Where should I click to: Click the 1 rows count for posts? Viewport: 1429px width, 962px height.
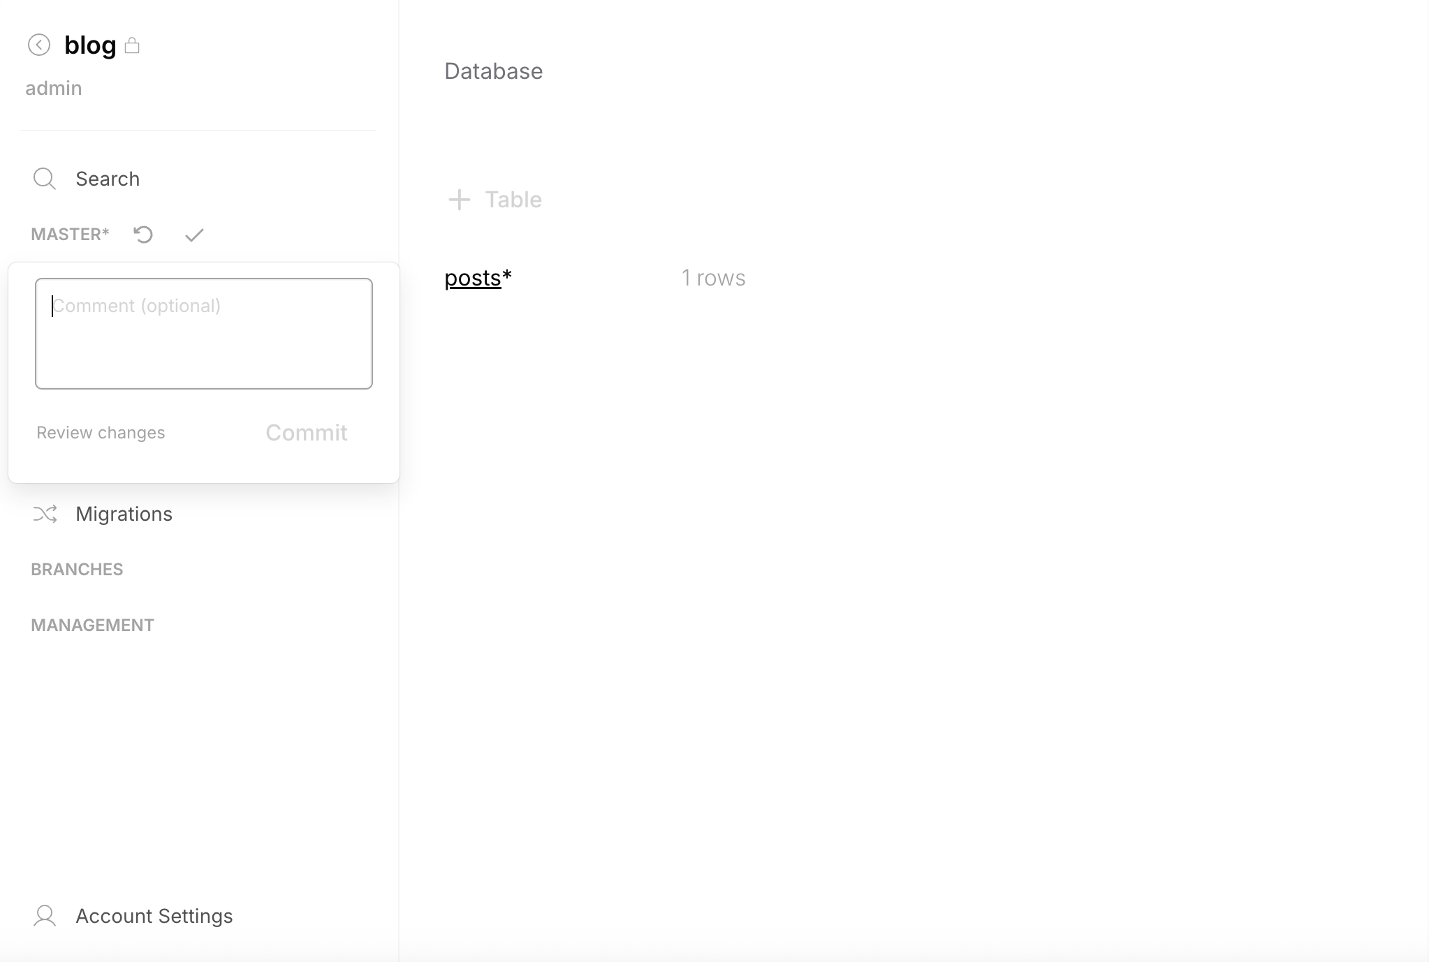pos(713,278)
